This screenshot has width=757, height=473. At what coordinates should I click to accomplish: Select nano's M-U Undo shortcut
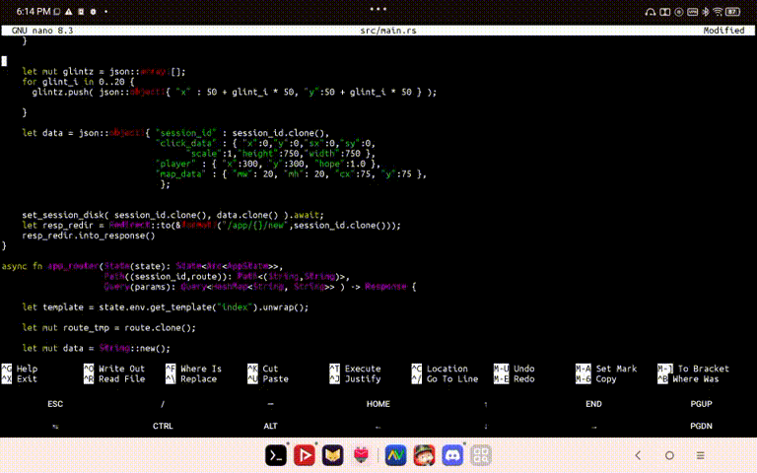tap(515, 369)
